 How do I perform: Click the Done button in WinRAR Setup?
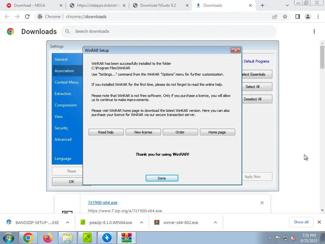point(162,178)
